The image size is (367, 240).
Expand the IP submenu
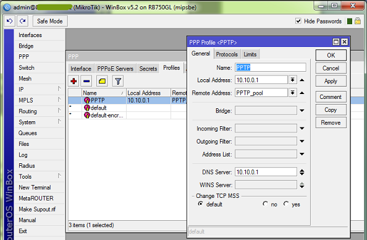[40, 89]
